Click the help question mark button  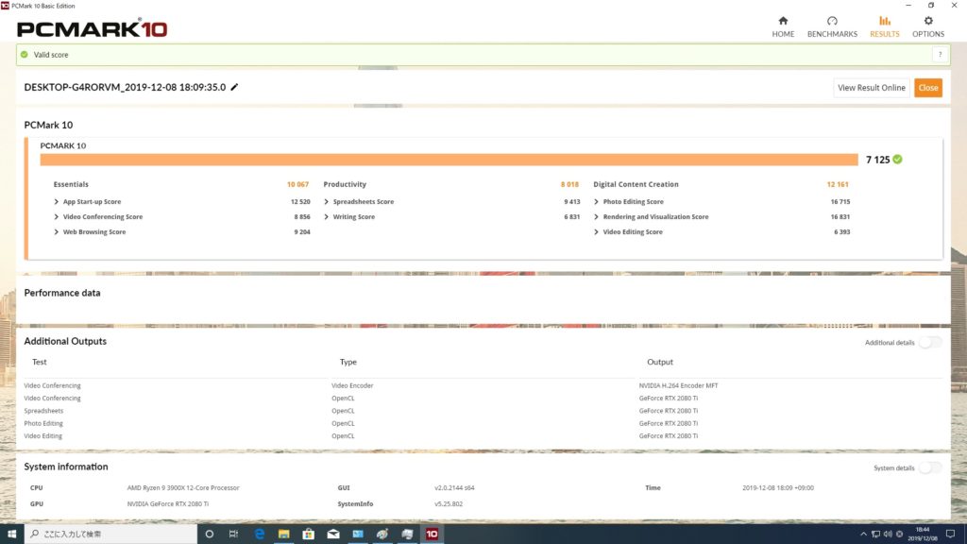[940, 55]
